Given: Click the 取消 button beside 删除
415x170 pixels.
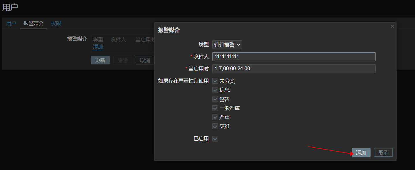Looking at the screenshot, I should click(145, 60).
